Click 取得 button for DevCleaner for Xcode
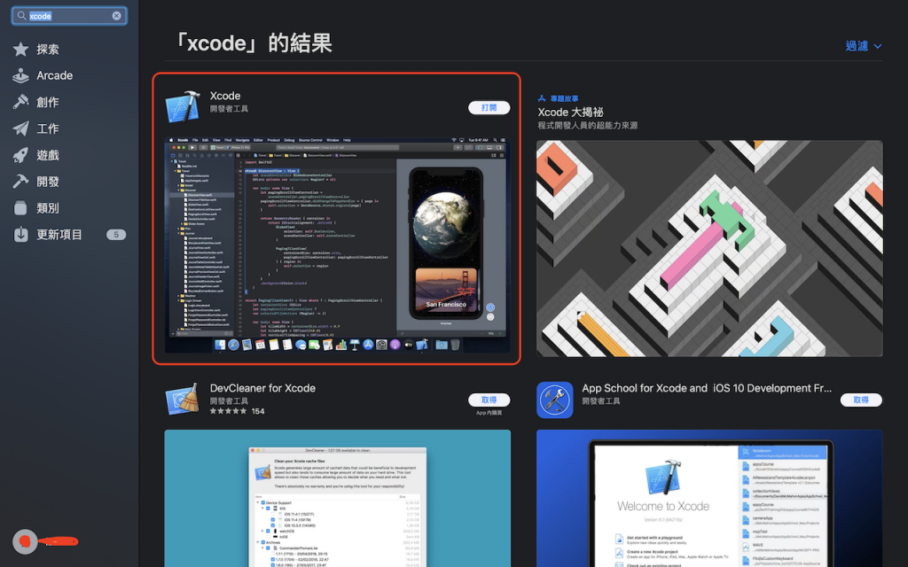This screenshot has height=567, width=908. [x=489, y=400]
